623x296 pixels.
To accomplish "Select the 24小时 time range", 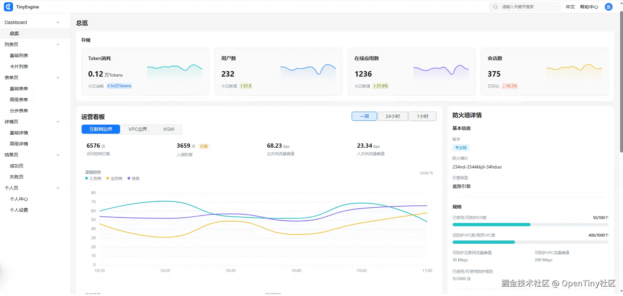I will (x=393, y=116).
